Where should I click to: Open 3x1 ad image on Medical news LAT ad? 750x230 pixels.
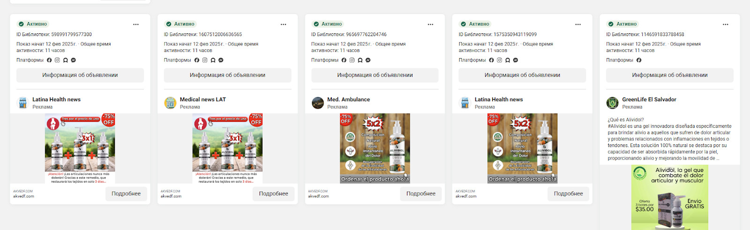[x=227, y=148]
